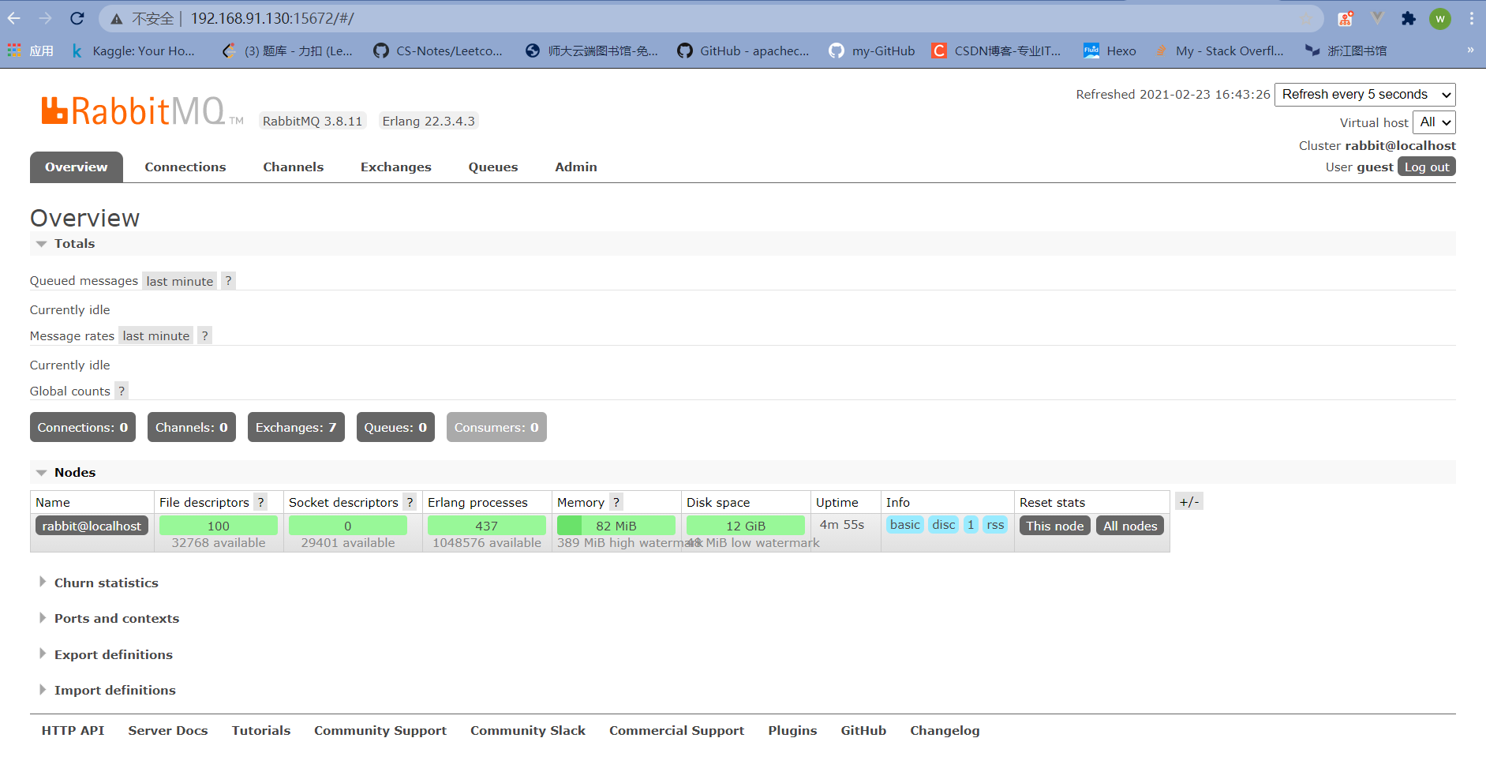Click the Memory 82 MiB usage bar
1486x768 pixels.
point(616,526)
